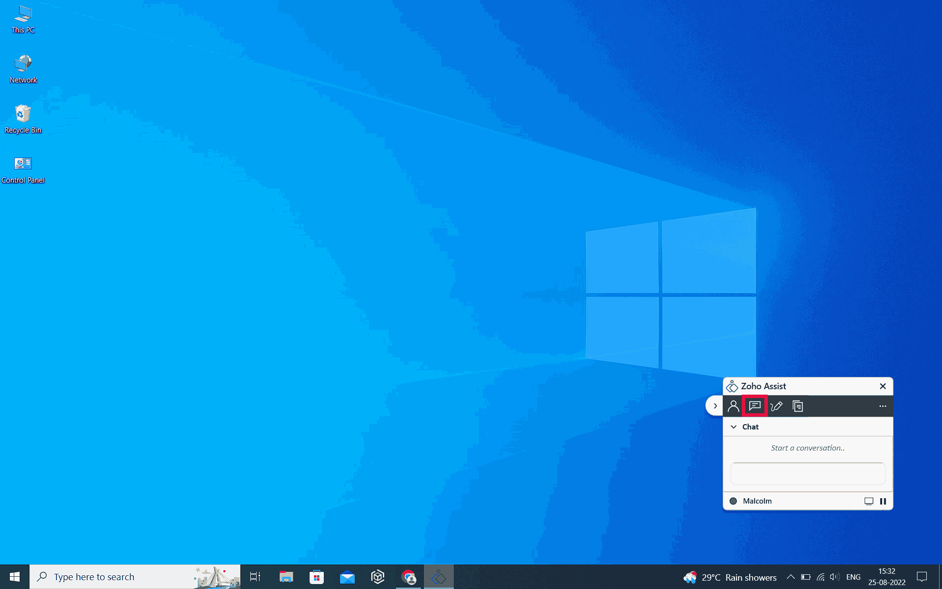Click the file transfer documents icon
The height and width of the screenshot is (589, 942).
tap(798, 406)
